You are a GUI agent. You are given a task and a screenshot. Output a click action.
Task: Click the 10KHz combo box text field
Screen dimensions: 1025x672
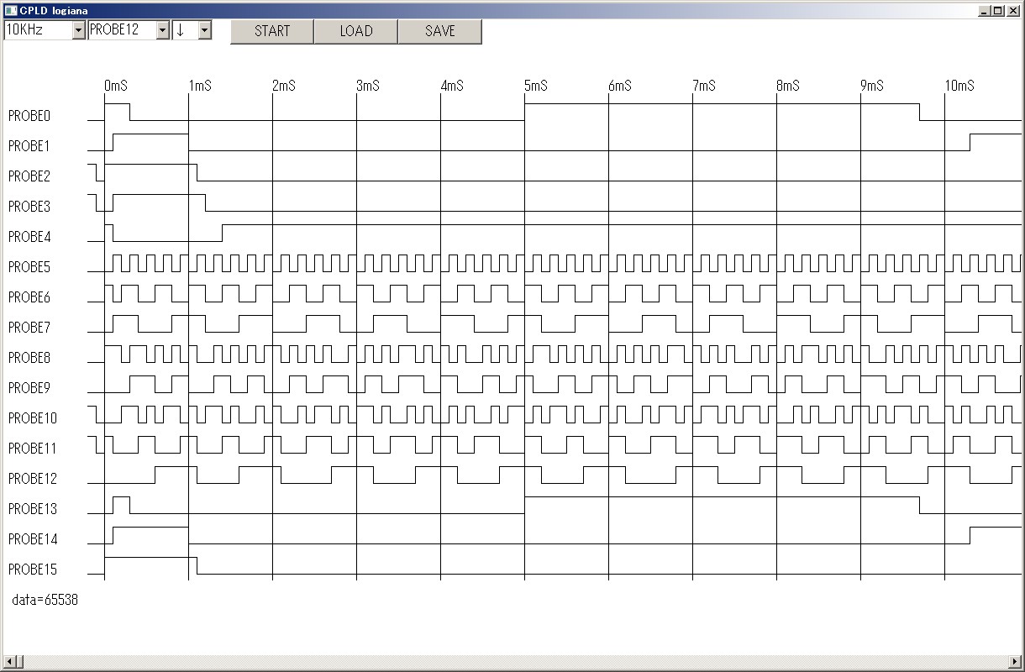pyautogui.click(x=38, y=30)
